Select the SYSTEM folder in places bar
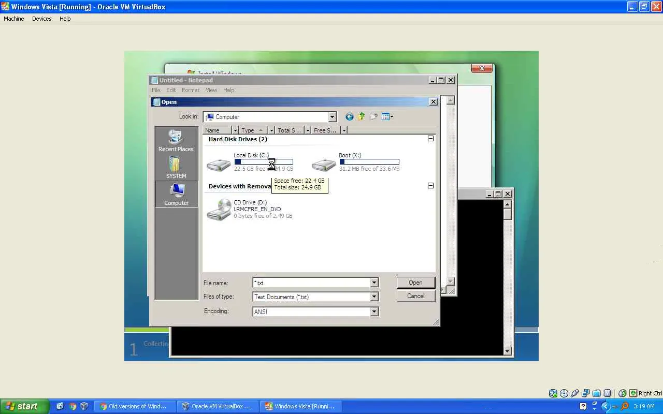663x414 pixels. tap(176, 167)
